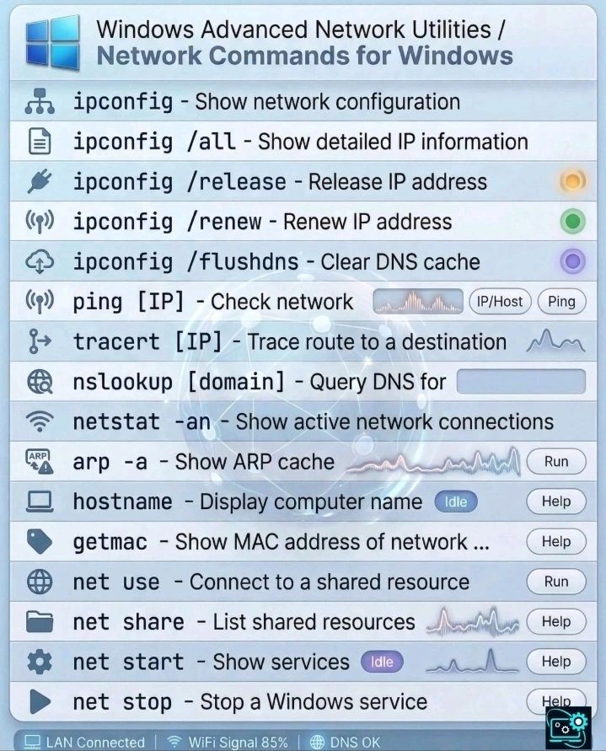Screen dimensions: 606x751
Task: Click 'DNS OK' in the status bar
Action: [x=355, y=743]
